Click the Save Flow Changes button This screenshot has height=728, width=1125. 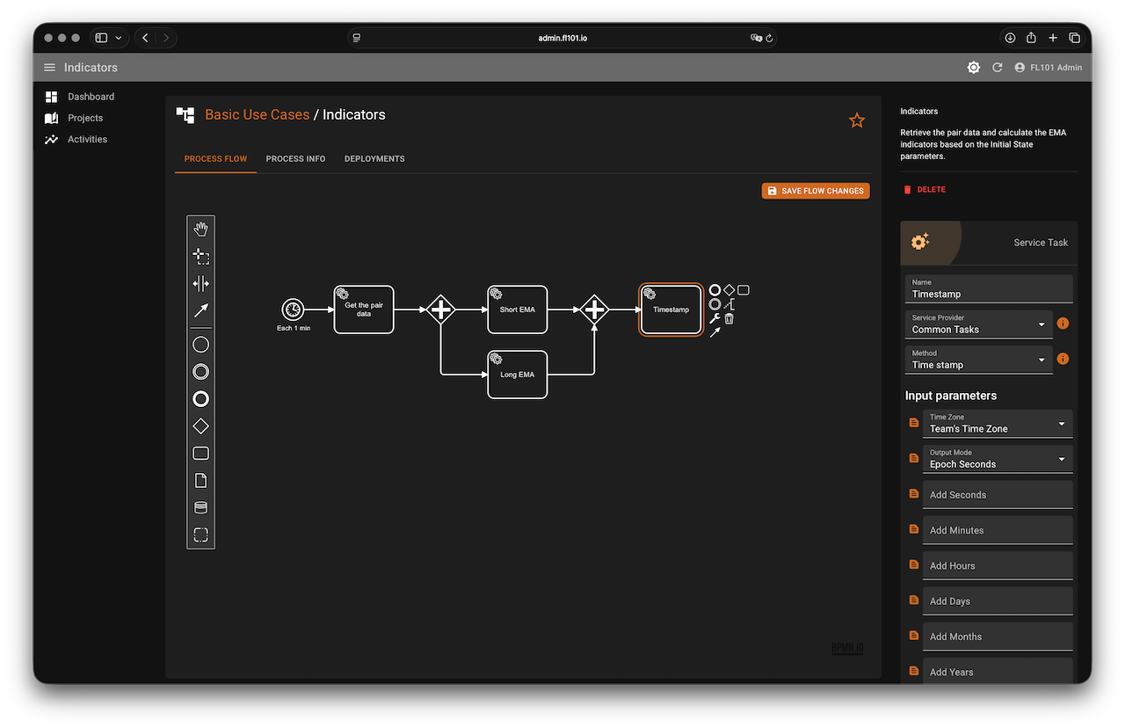click(x=816, y=191)
